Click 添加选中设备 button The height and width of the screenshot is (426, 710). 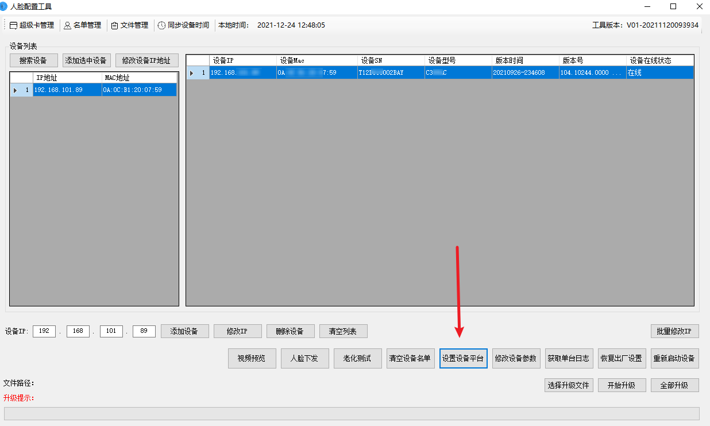point(86,60)
